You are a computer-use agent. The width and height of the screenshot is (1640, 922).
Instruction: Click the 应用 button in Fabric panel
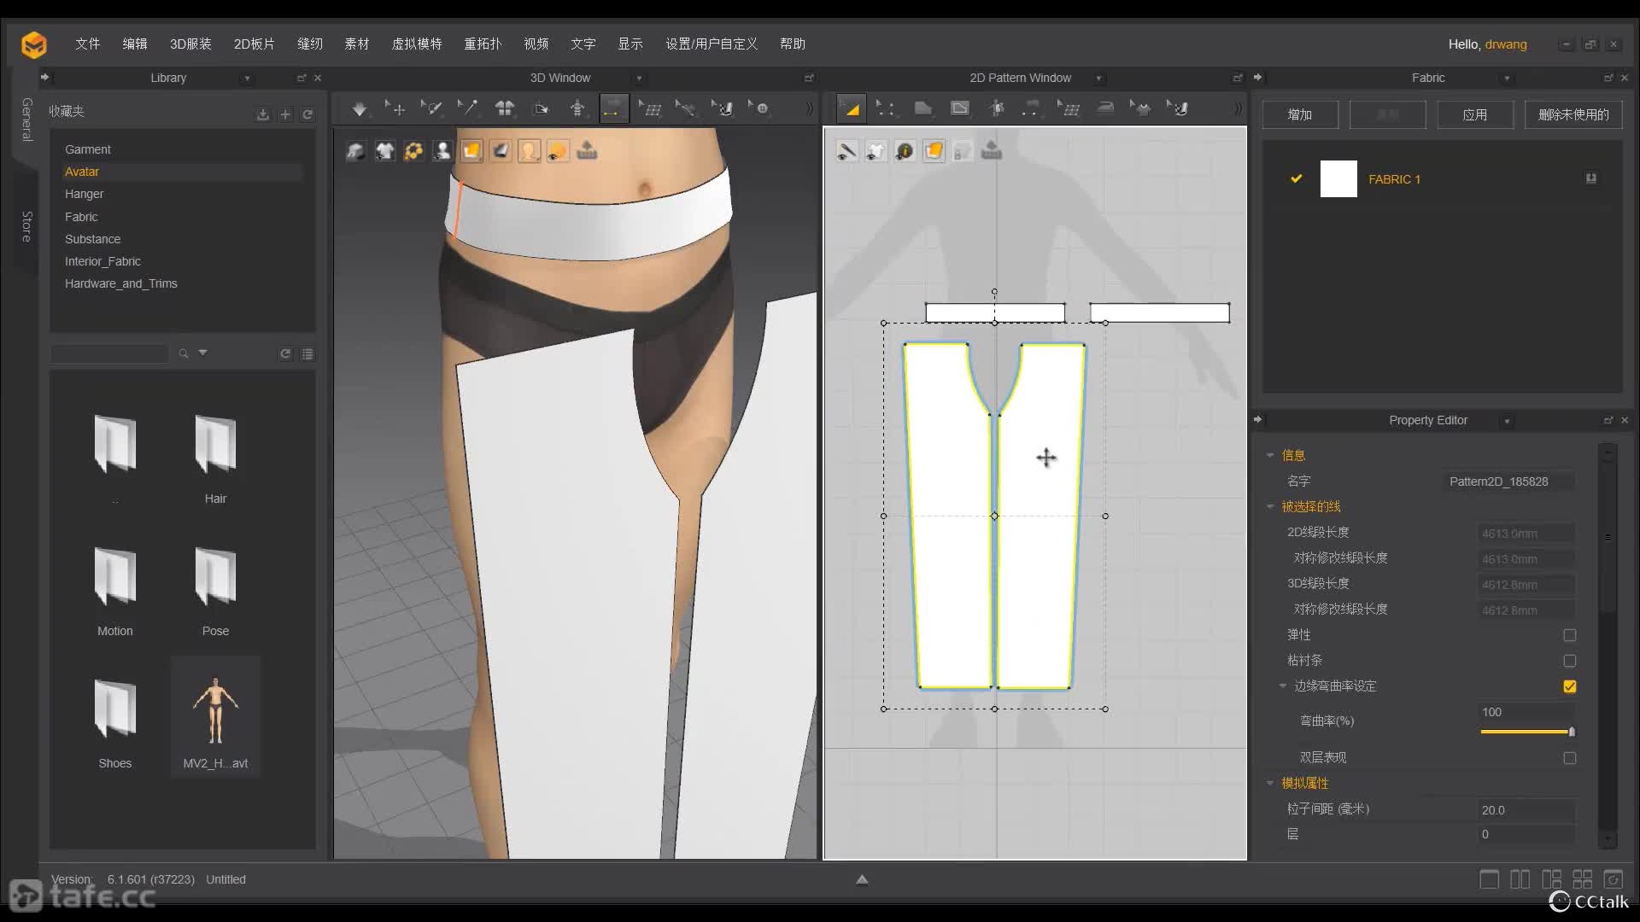coord(1475,114)
